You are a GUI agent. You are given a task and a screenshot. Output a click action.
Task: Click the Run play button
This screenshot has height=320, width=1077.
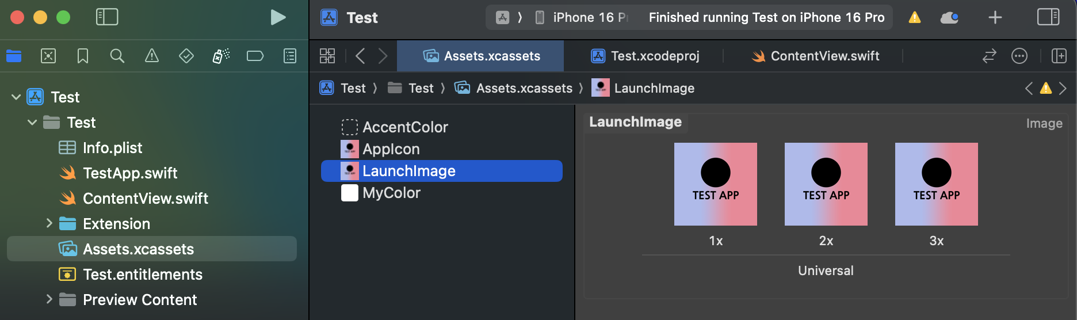(x=278, y=18)
